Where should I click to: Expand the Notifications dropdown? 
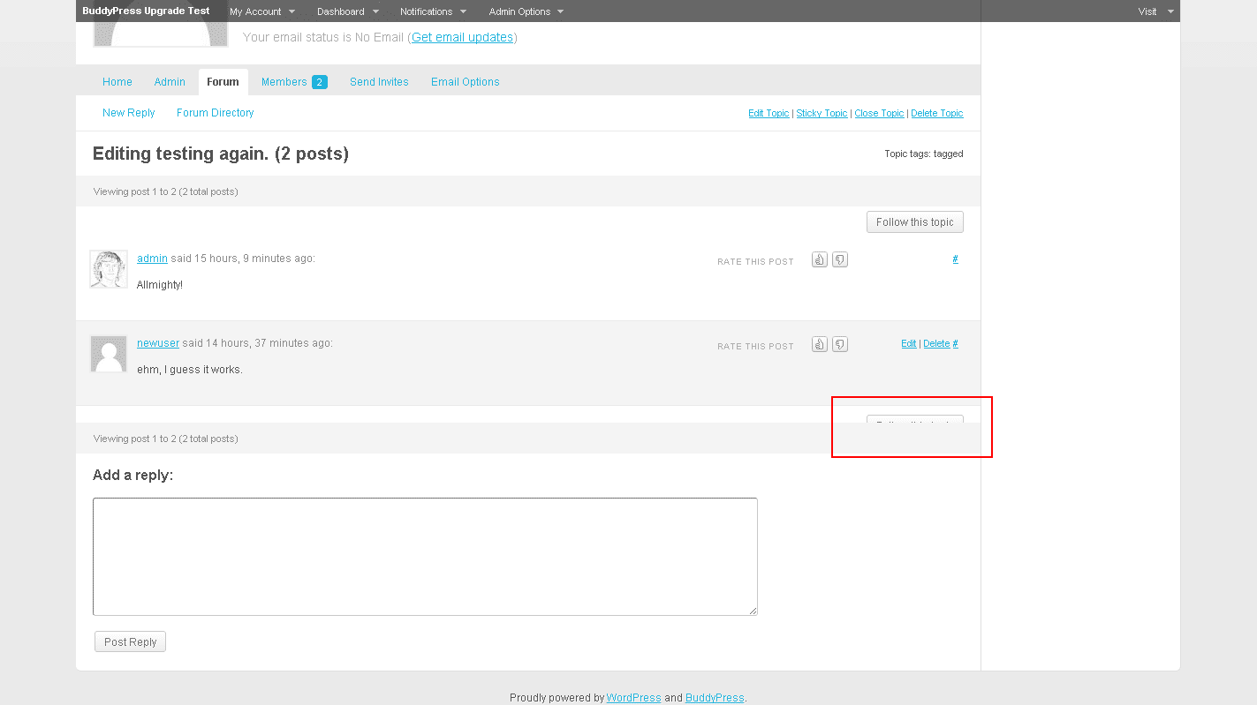[433, 11]
